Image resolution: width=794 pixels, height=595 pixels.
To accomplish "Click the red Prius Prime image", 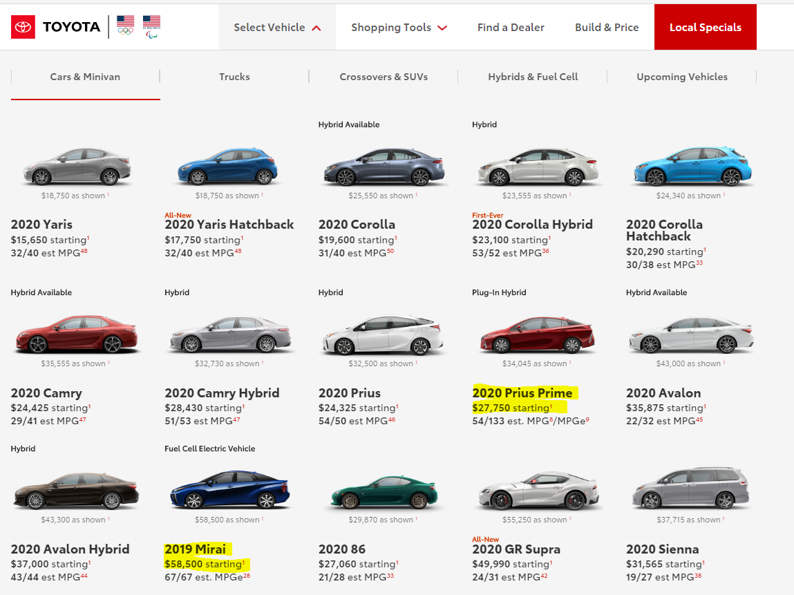I will pos(537,334).
